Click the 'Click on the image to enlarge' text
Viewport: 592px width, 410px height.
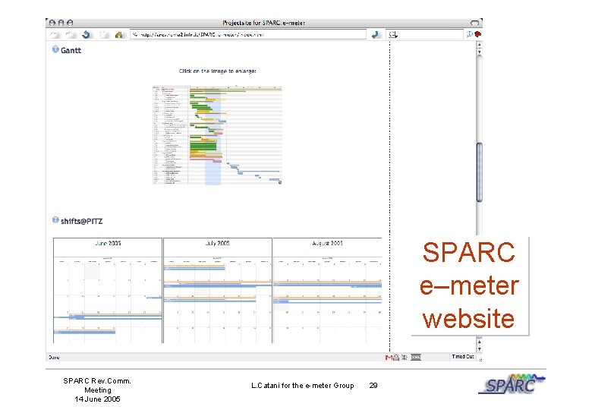218,71
